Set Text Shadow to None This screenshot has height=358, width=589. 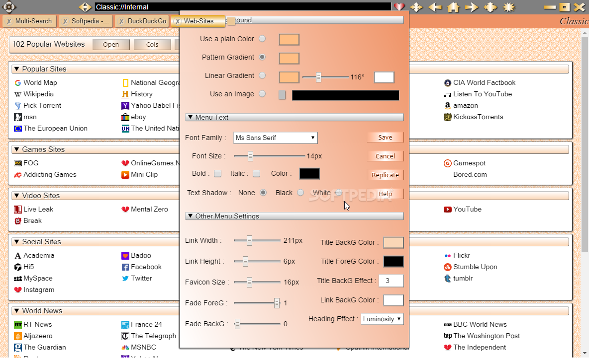[x=263, y=193]
